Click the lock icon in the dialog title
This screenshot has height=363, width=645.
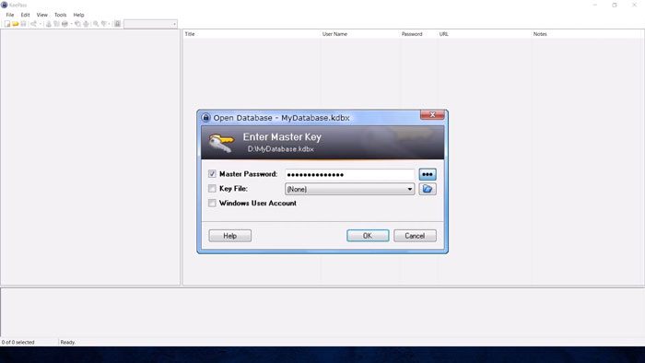(x=205, y=118)
